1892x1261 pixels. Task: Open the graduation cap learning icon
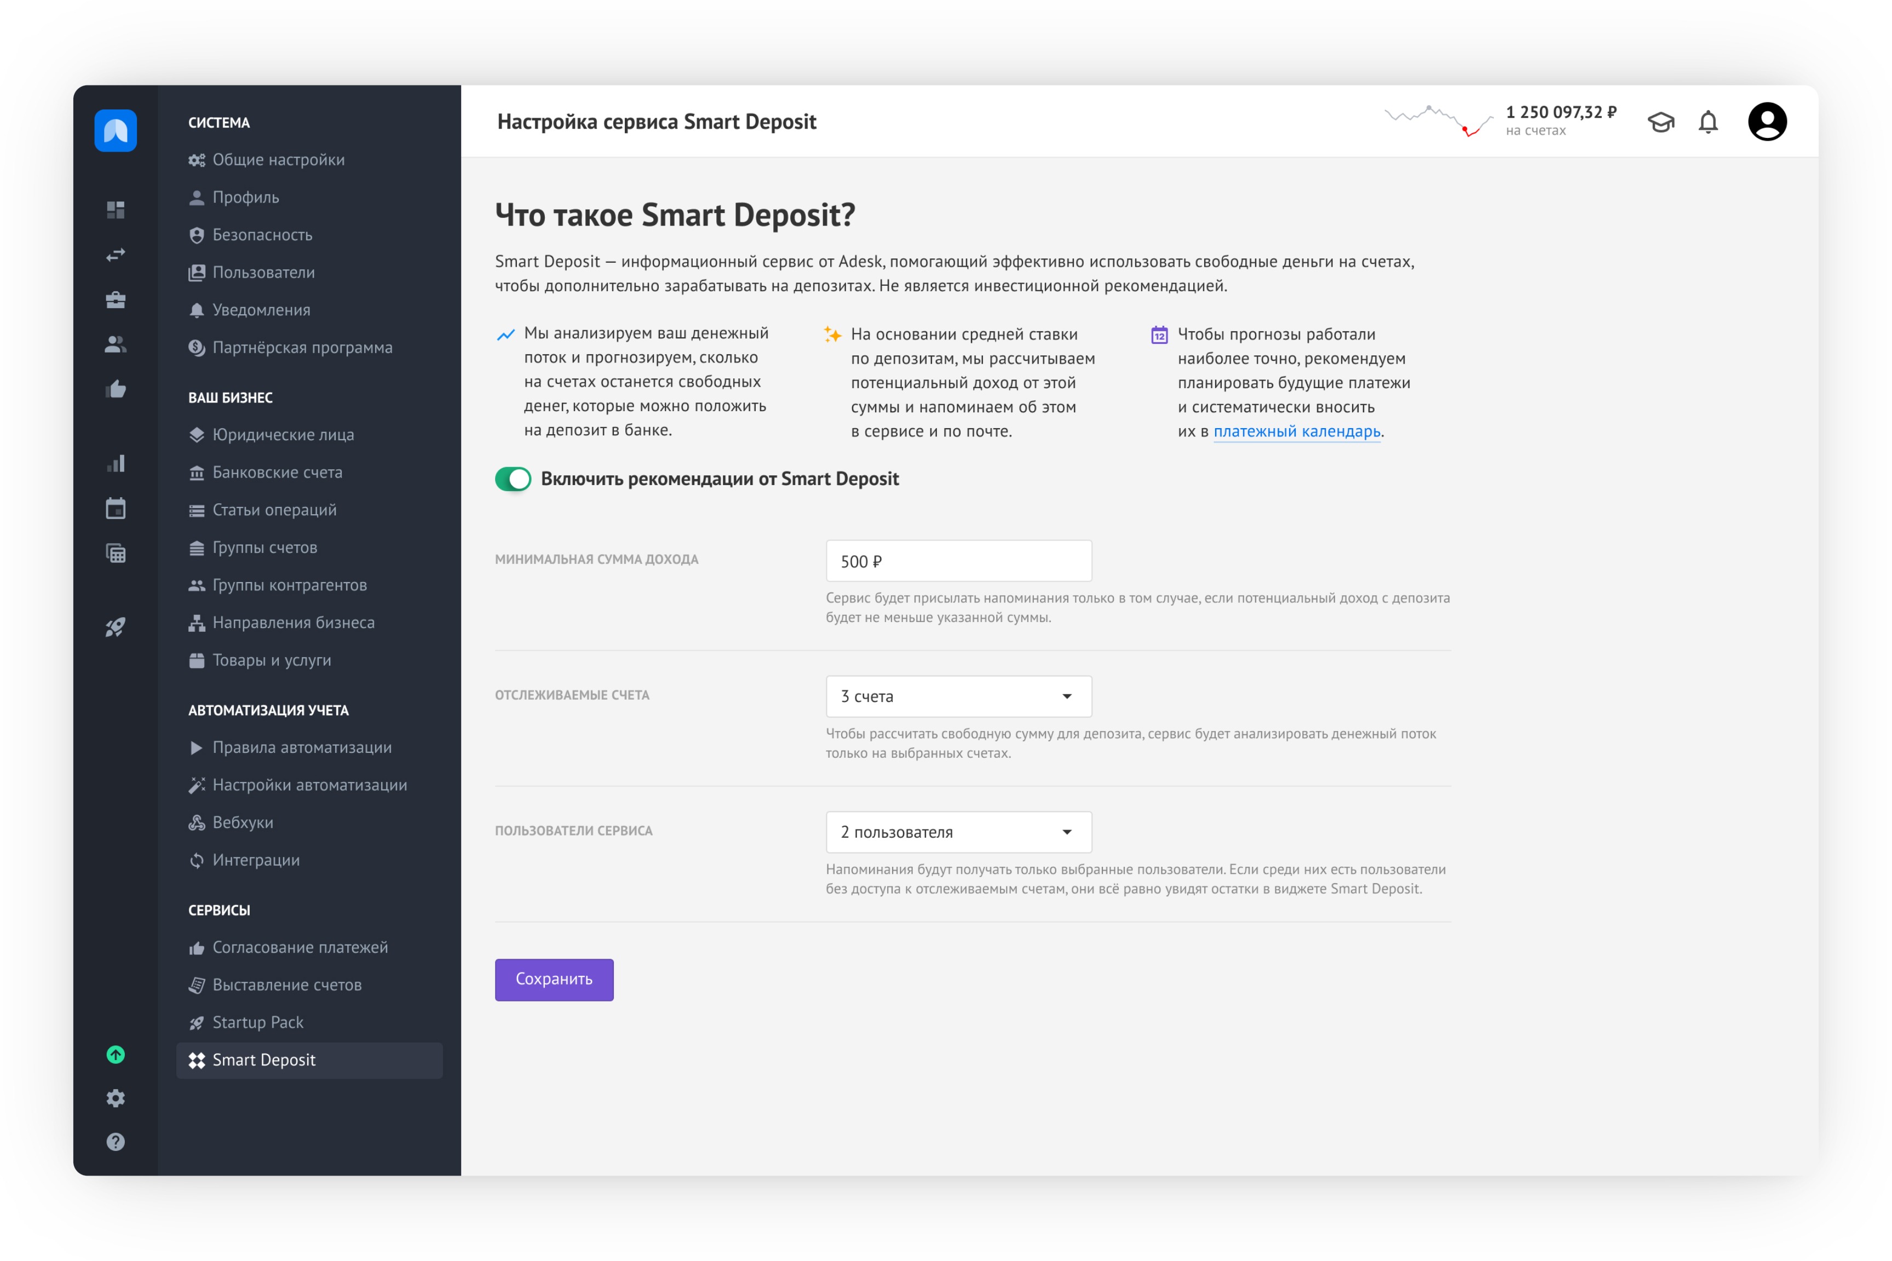(x=1660, y=122)
